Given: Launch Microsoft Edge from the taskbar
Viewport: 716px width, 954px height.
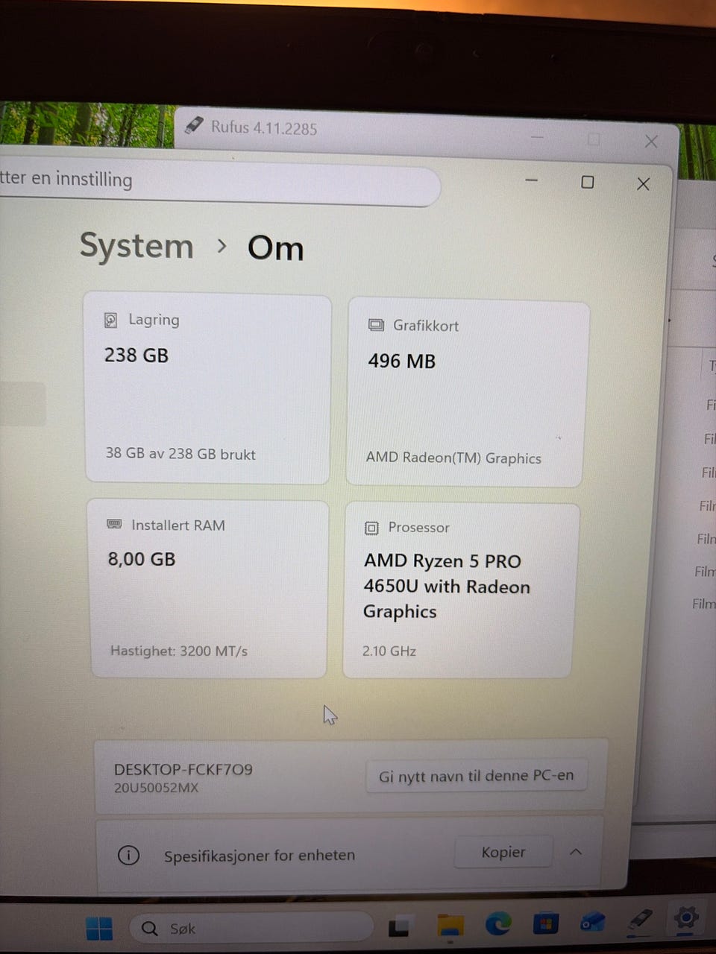Looking at the screenshot, I should pos(498,924).
